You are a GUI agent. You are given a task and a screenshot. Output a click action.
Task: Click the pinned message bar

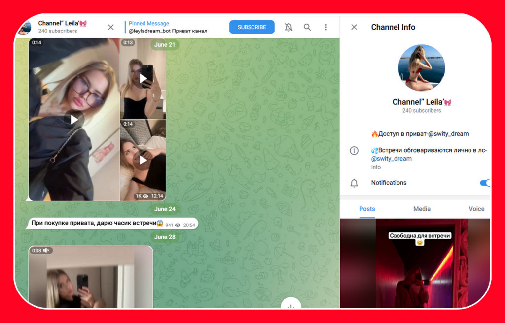168,27
